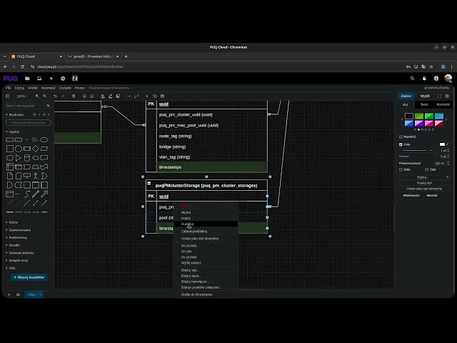The image size is (457, 343).
Task: Click the zoom out toolbar icon
Action: (x=44, y=96)
